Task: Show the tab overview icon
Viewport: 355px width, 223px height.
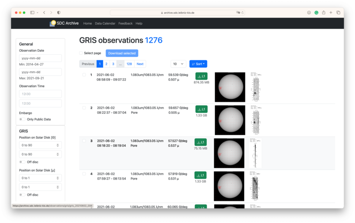Action: pyautogui.click(x=338, y=12)
